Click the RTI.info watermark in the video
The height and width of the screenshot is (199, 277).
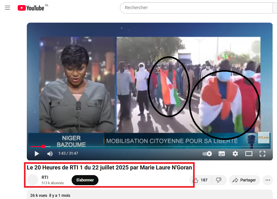click(x=263, y=138)
